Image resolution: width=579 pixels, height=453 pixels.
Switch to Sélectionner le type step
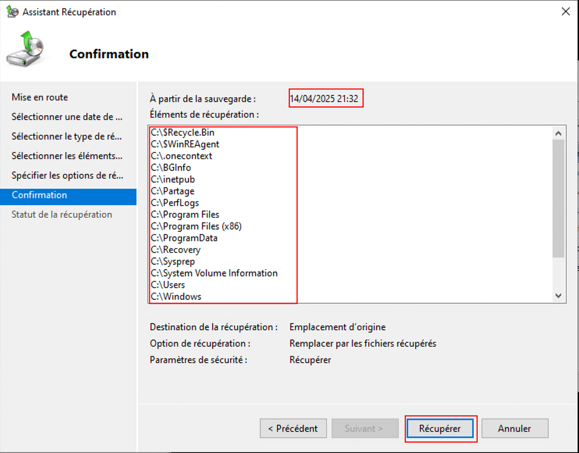(67, 136)
